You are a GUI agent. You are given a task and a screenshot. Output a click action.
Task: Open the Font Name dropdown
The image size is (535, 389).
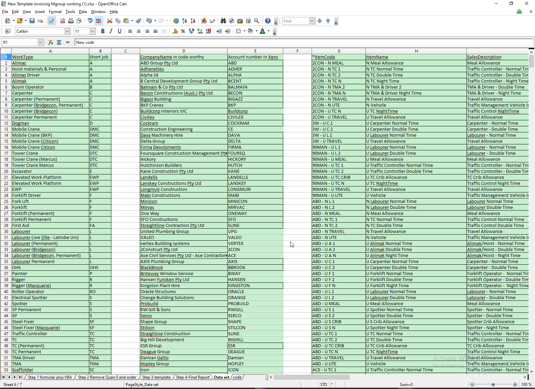67,31
